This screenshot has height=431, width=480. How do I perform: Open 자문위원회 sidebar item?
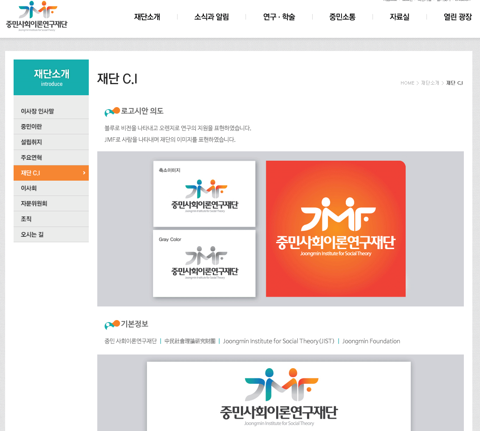51,204
